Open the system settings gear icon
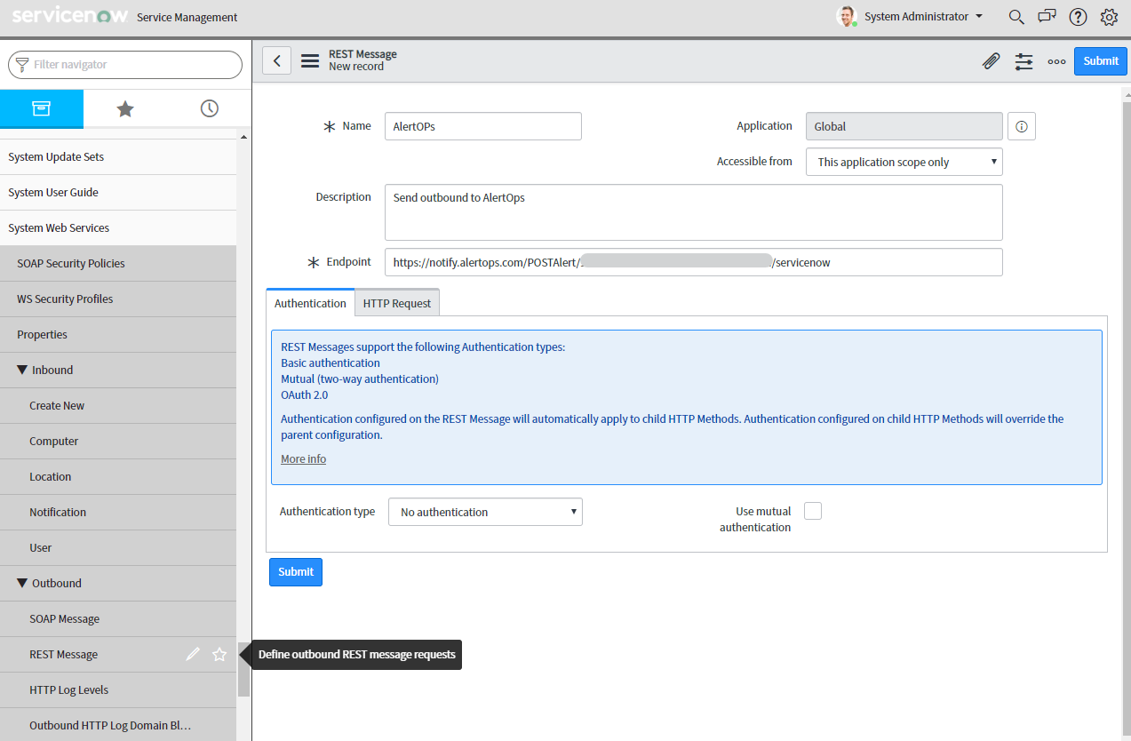This screenshot has width=1131, height=741. (x=1109, y=17)
